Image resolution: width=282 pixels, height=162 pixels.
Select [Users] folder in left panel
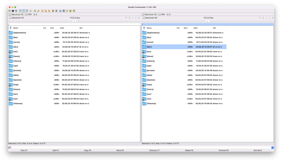pos(51,89)
